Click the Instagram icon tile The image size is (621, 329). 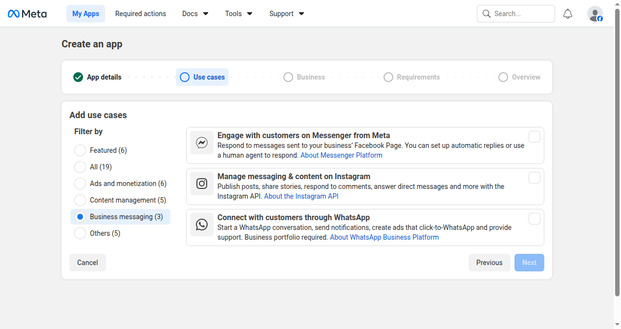[202, 184]
